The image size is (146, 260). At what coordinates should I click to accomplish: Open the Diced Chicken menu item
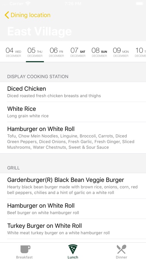[x=73, y=92]
